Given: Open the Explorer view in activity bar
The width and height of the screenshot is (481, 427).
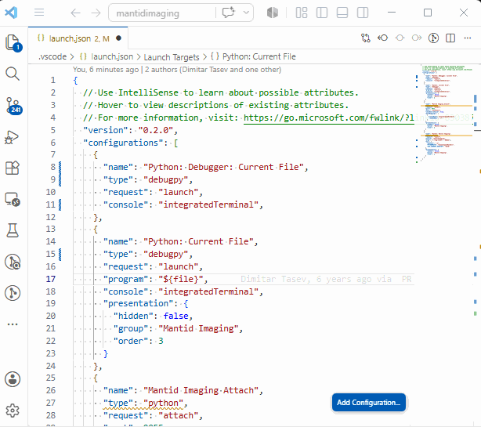Looking at the screenshot, I should 13,42.
